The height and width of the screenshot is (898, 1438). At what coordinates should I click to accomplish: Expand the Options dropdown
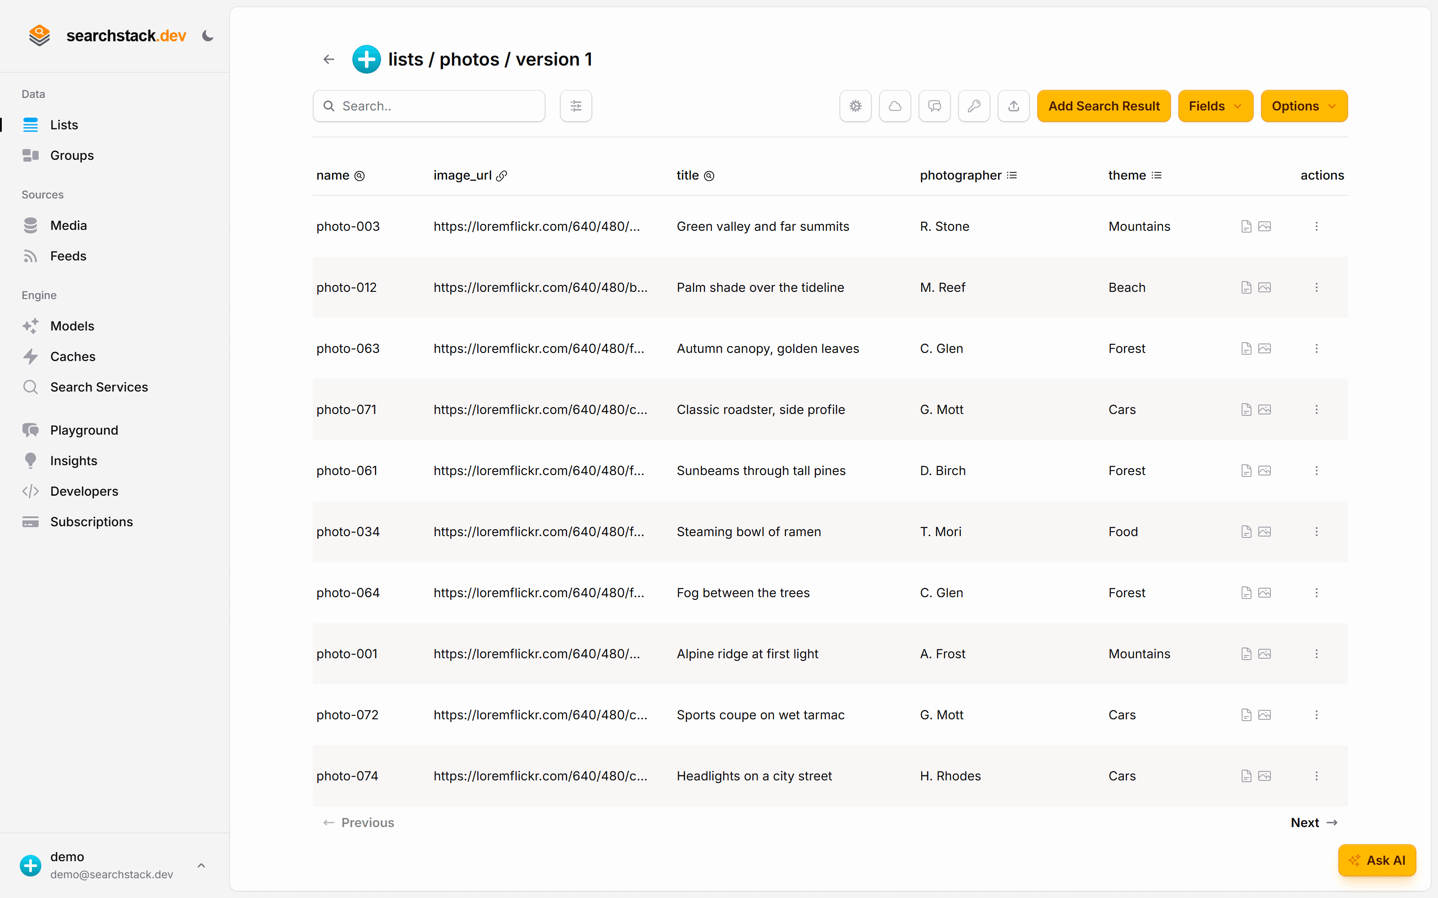[1304, 106]
